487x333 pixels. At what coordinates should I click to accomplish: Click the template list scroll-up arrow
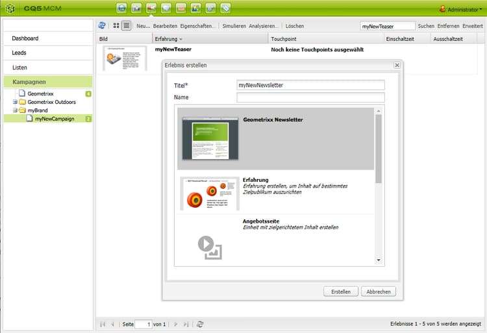click(x=379, y=111)
